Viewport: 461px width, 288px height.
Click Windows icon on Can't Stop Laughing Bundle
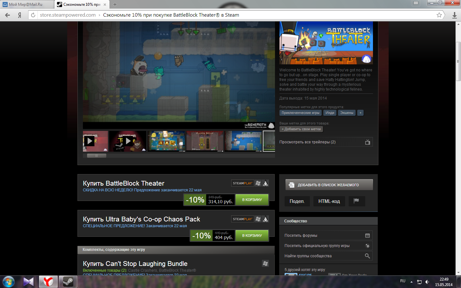coord(265,263)
